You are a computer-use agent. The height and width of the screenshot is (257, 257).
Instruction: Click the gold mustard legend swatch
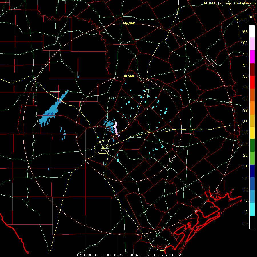(252, 121)
